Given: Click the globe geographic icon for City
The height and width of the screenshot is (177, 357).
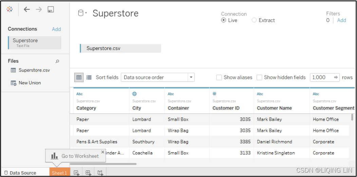Looking at the screenshot, I should [x=135, y=94].
